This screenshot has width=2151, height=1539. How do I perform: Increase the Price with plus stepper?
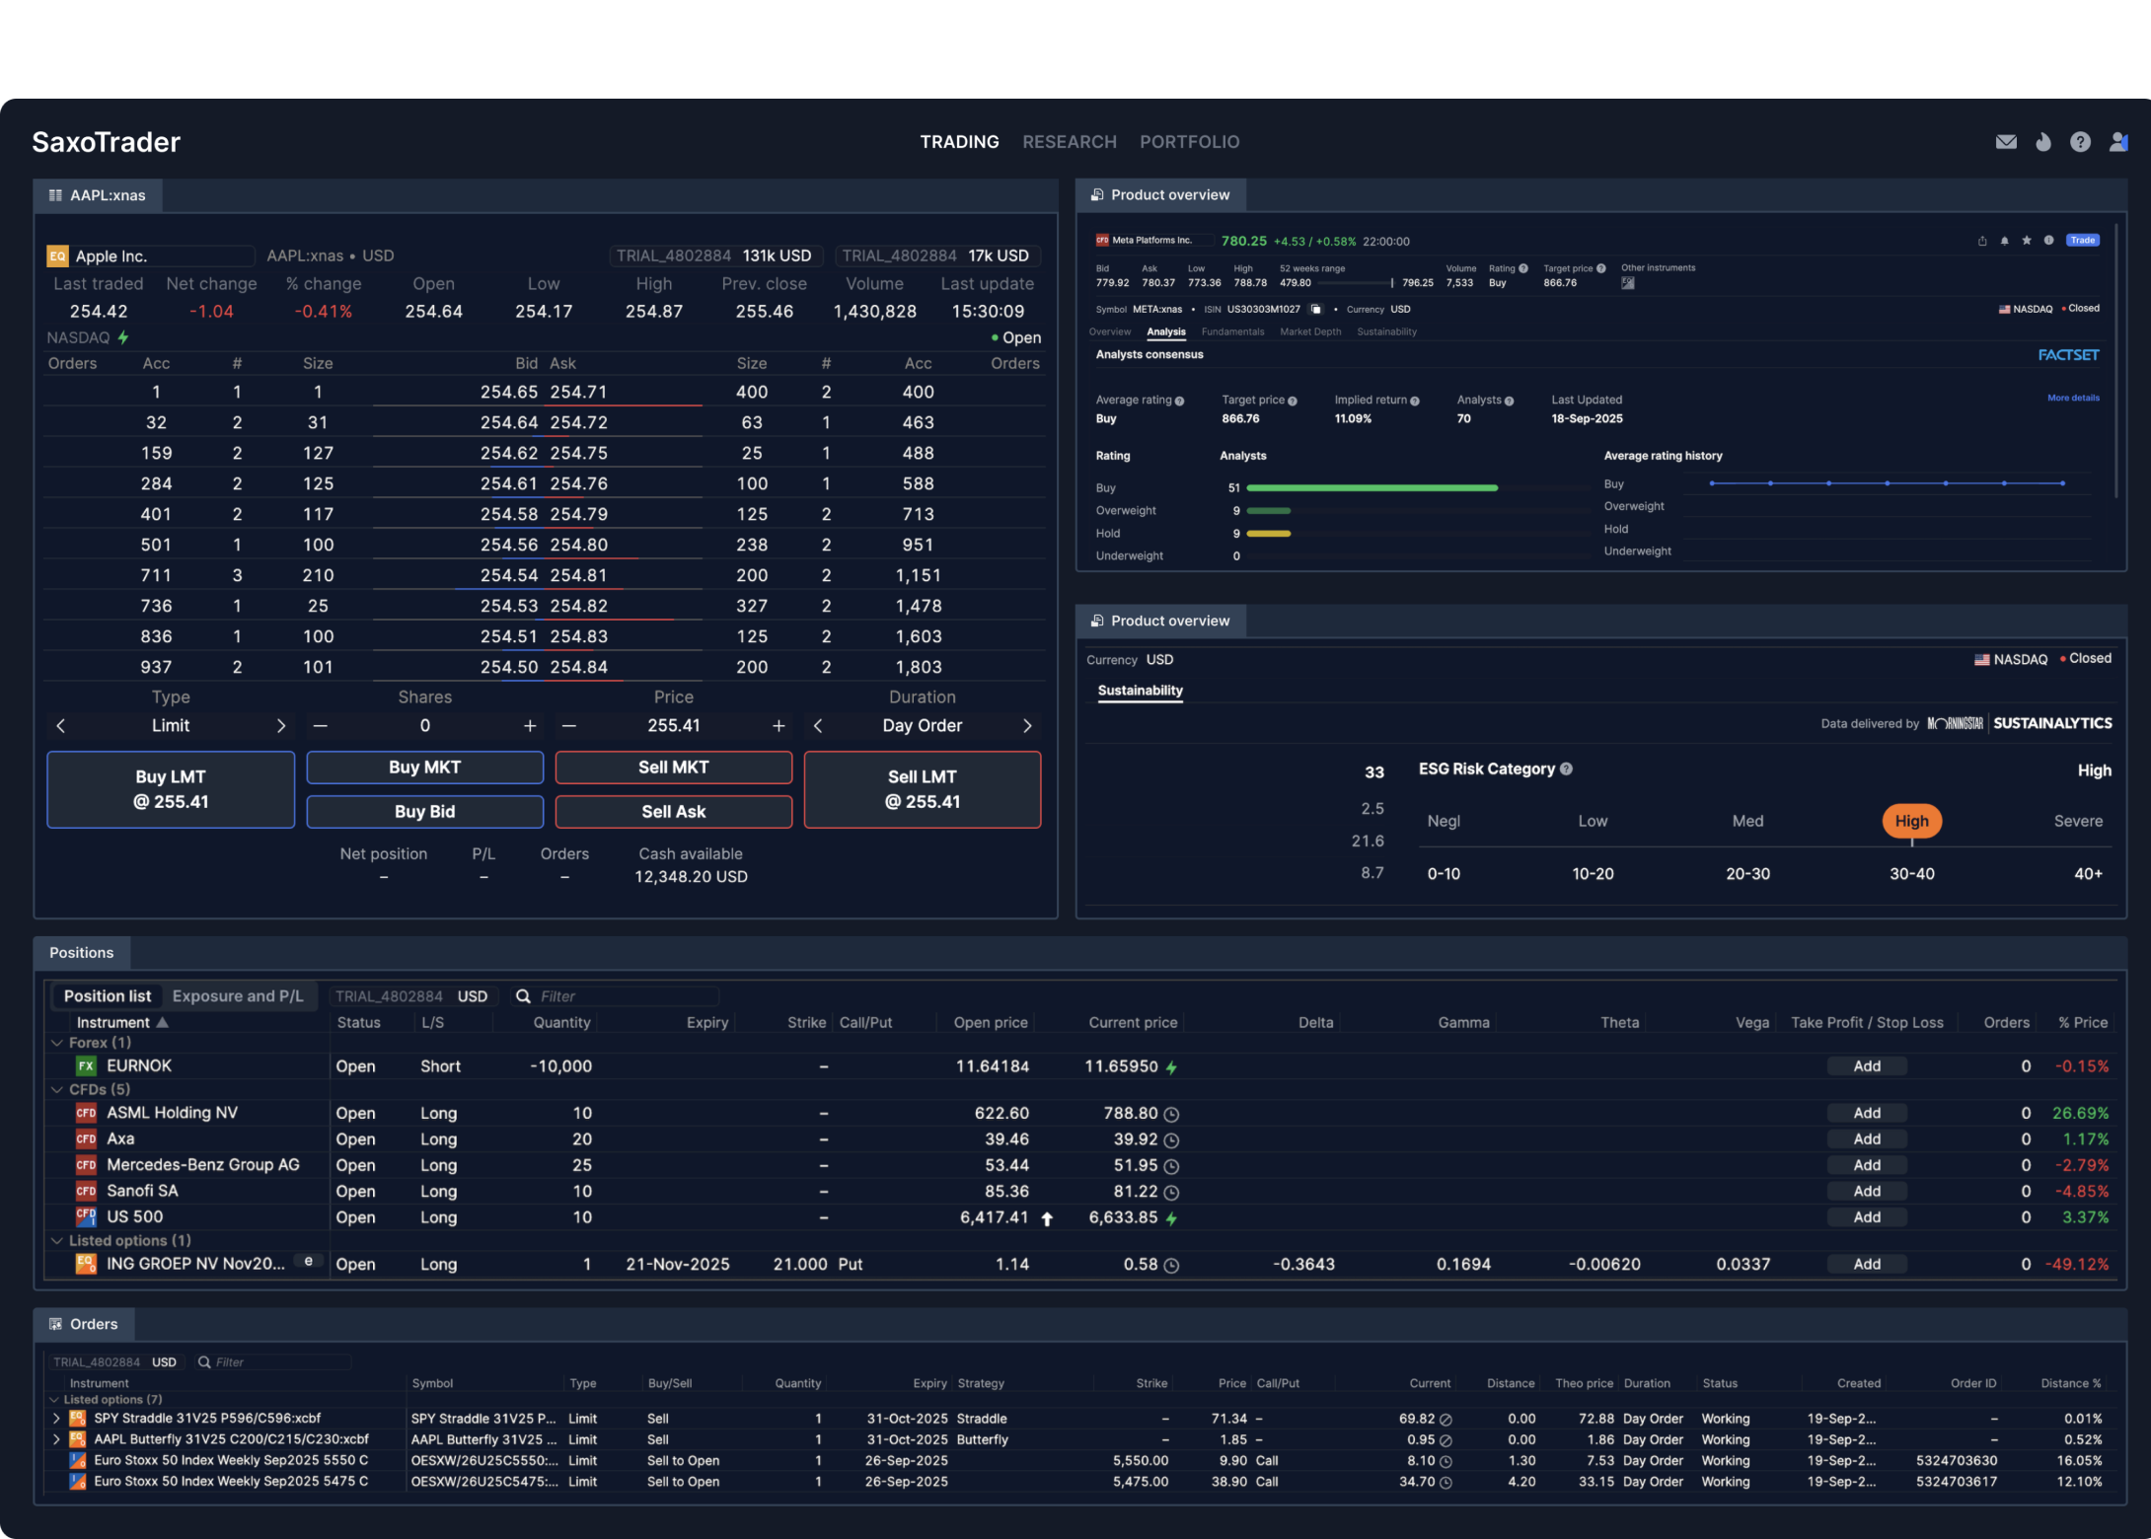pyautogui.click(x=779, y=726)
